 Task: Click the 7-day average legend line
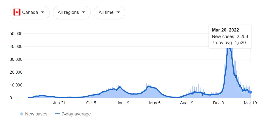click(57, 114)
